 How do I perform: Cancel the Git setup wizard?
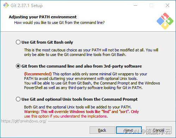click(159, 130)
